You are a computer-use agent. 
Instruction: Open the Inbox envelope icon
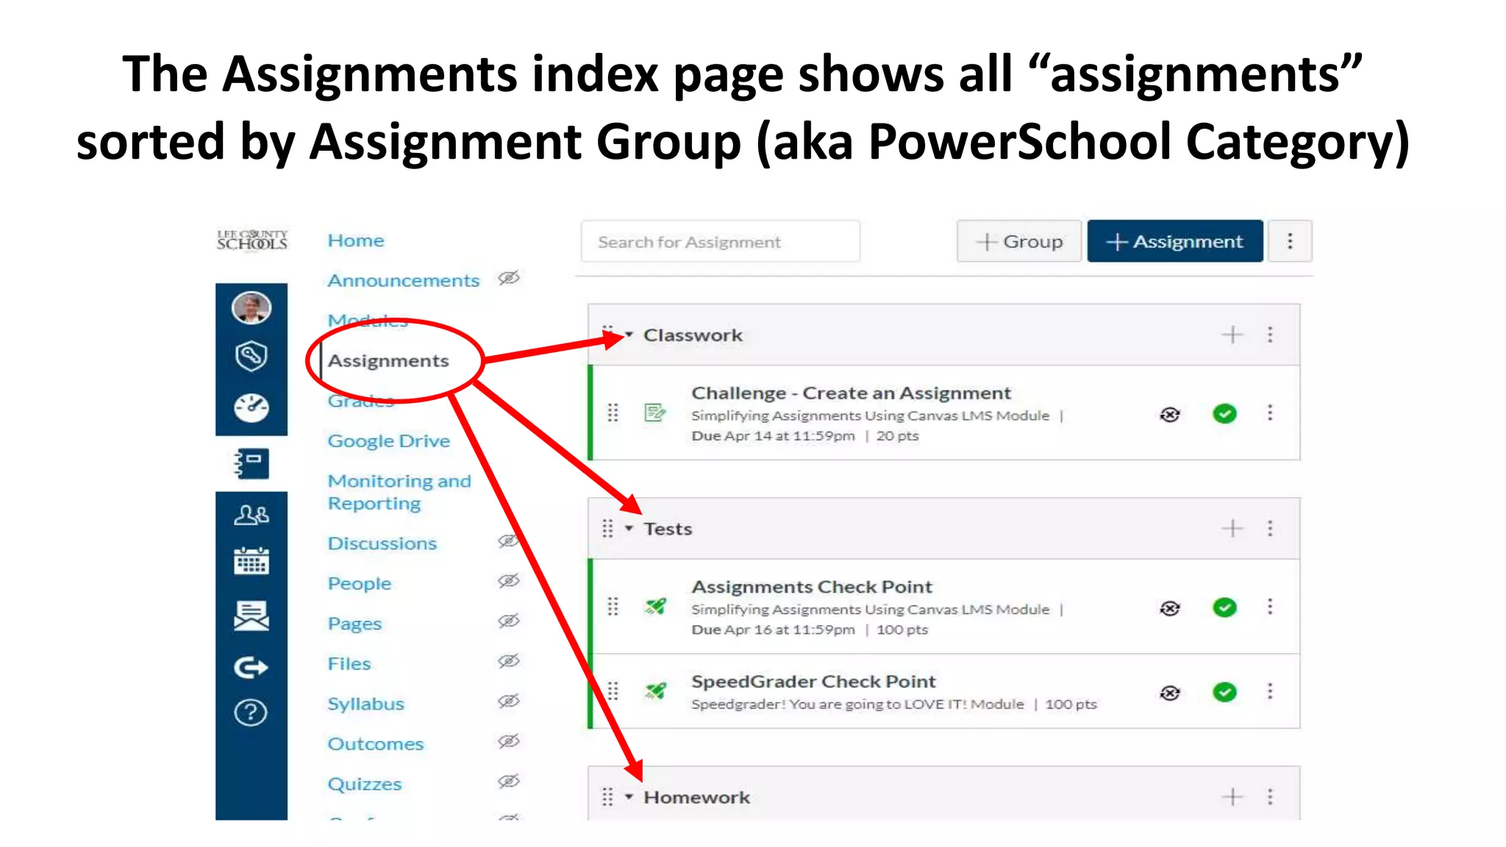pyautogui.click(x=251, y=615)
